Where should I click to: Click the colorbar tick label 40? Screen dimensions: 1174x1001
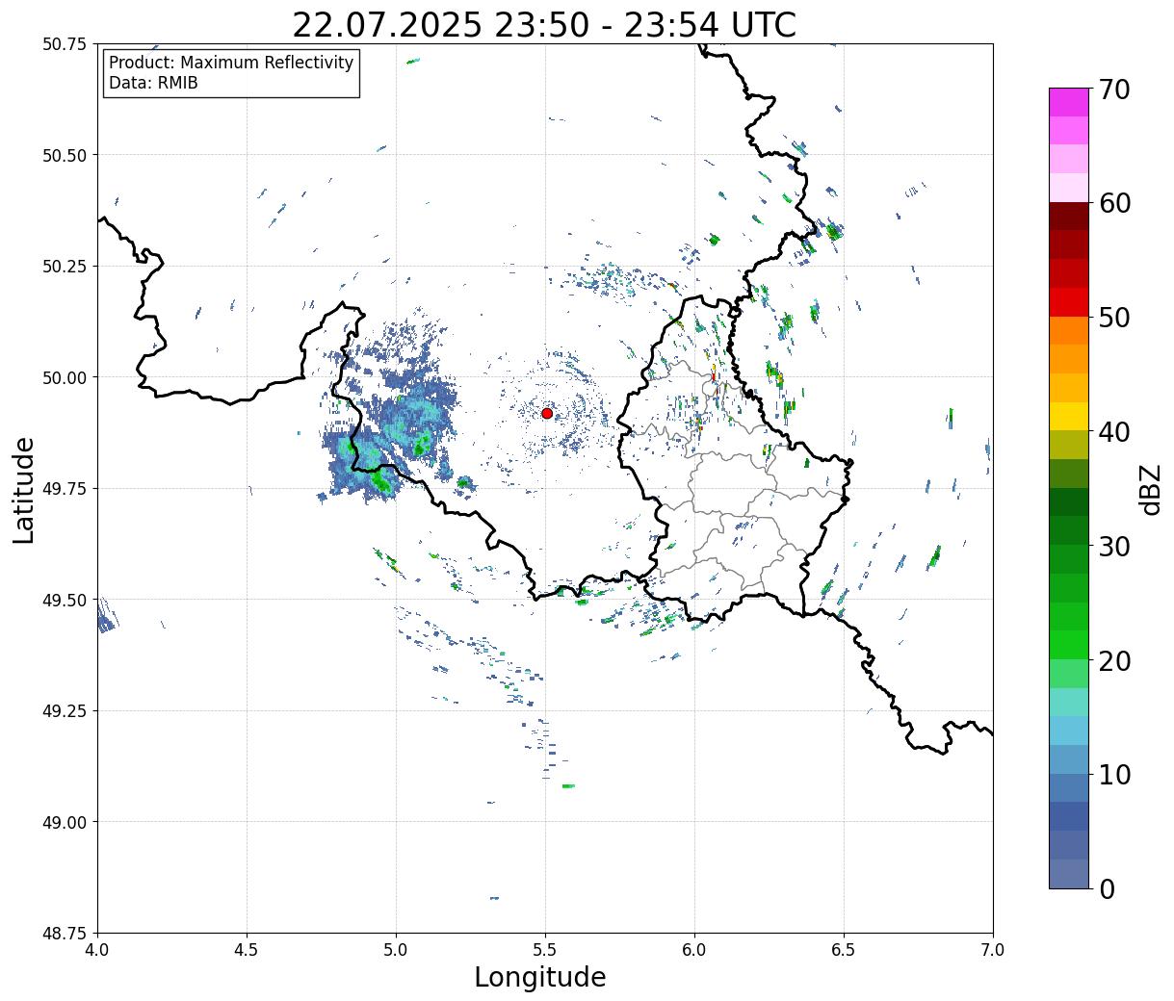1114,431
